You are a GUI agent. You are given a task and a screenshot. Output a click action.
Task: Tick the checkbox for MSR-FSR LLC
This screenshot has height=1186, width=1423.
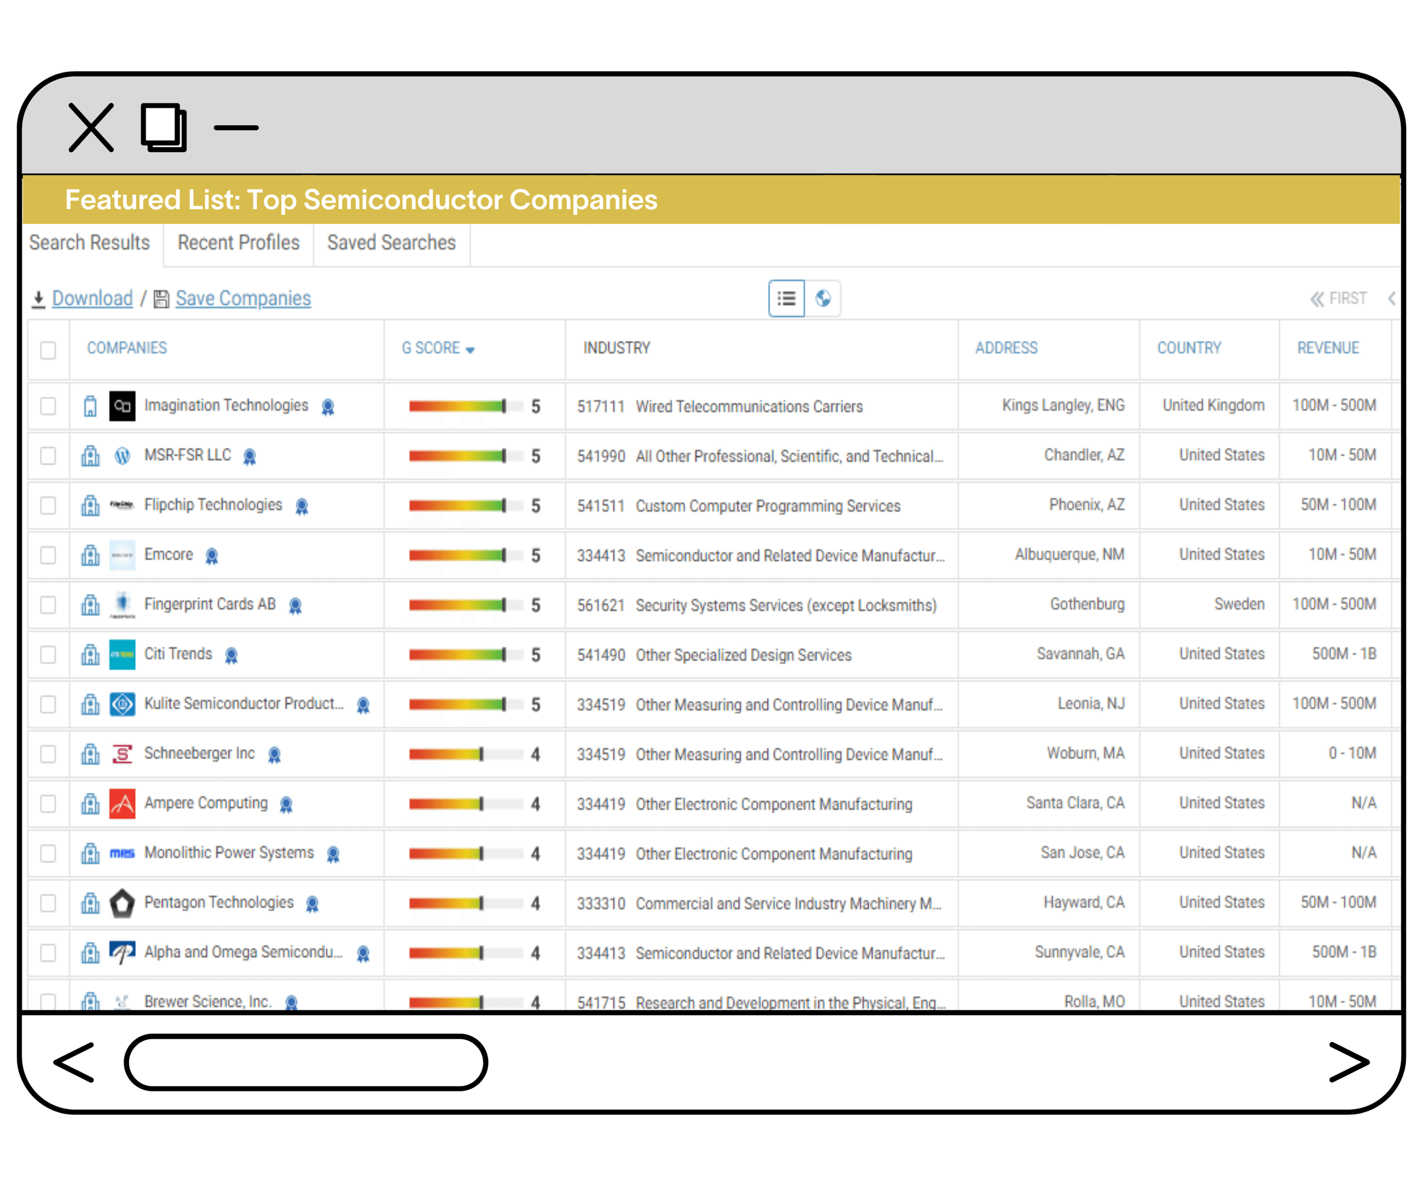[48, 456]
